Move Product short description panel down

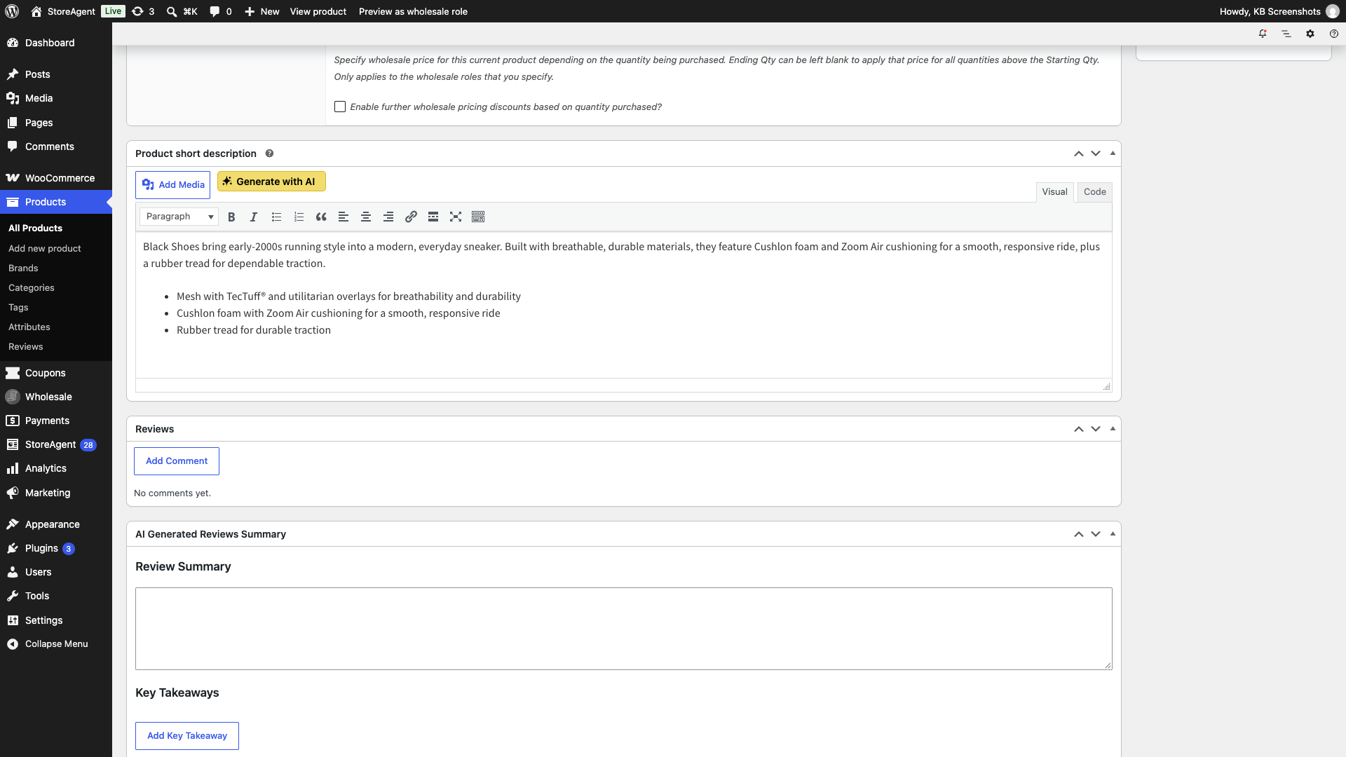coord(1096,154)
